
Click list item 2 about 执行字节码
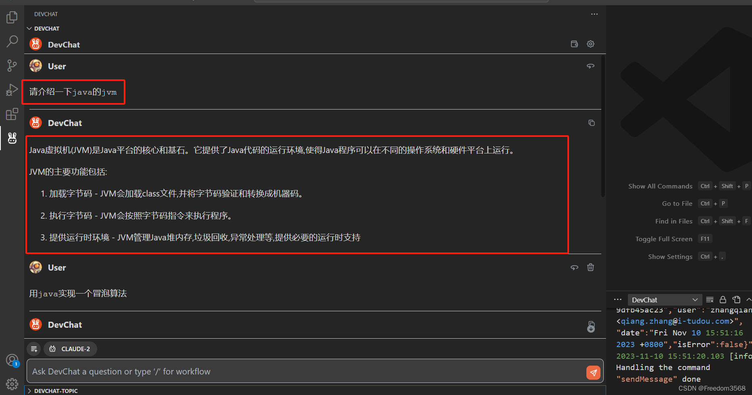point(136,216)
